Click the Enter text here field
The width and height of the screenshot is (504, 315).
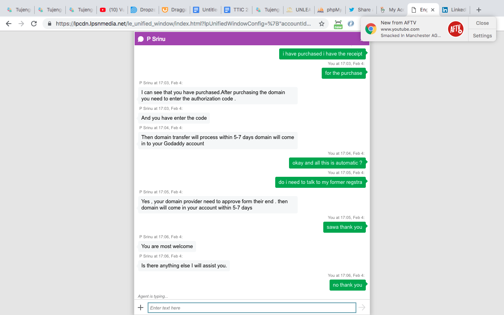pos(252,308)
